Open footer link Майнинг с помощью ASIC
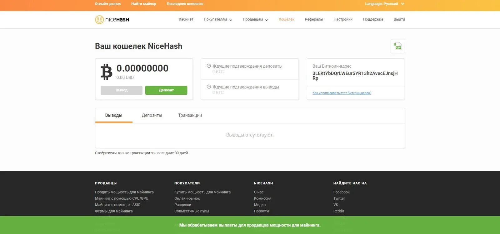Image resolution: width=500 pixels, height=234 pixels. tap(117, 205)
